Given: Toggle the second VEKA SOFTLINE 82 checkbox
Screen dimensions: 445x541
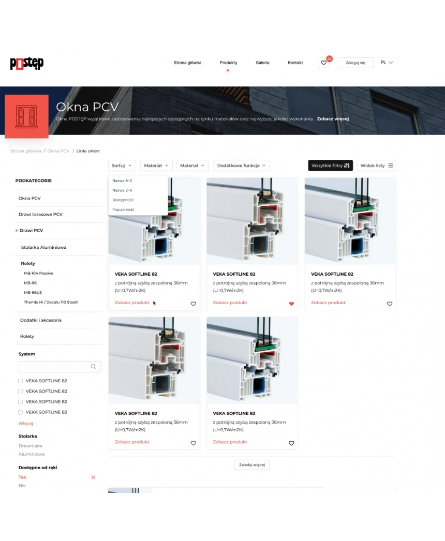Looking at the screenshot, I should pos(21,392).
